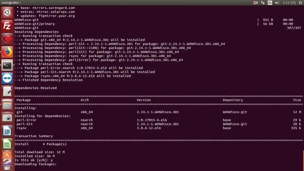Click the 'Version' column header

(143, 100)
